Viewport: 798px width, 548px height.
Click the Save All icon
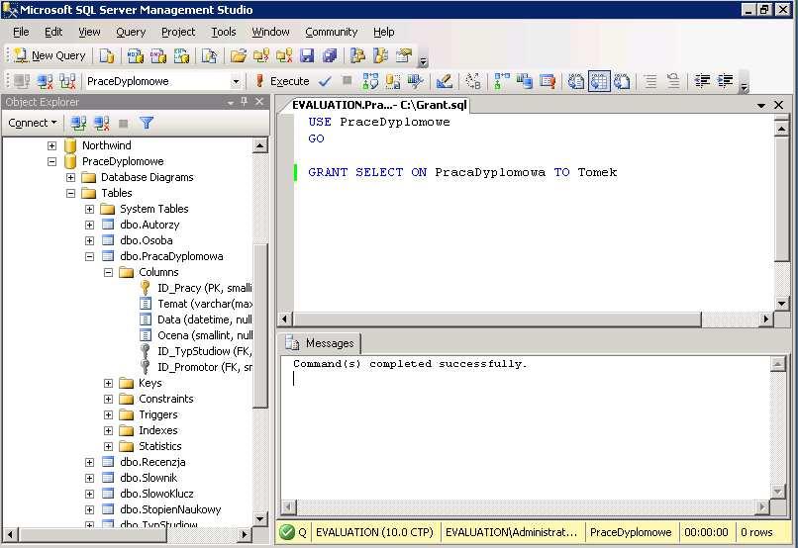[330, 55]
